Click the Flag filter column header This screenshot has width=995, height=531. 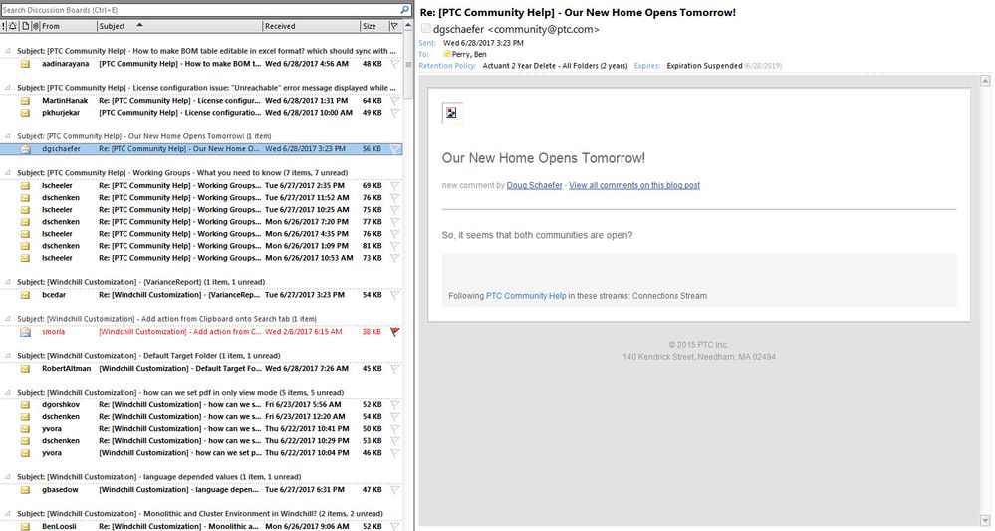(x=394, y=26)
